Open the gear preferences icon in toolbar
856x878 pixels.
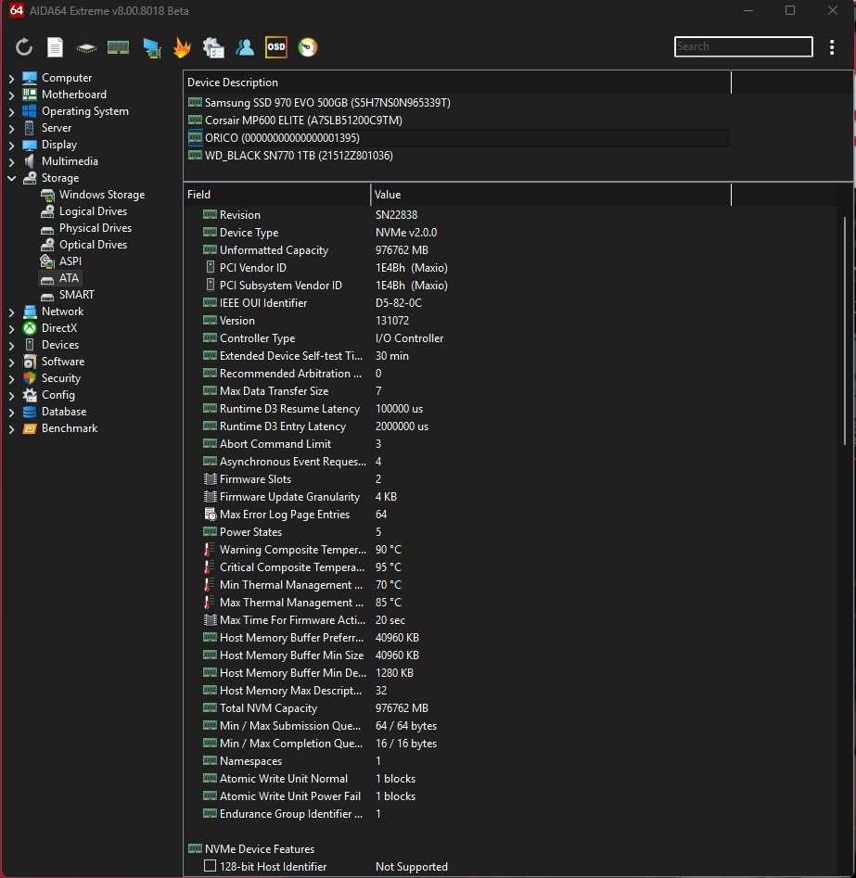(x=213, y=47)
